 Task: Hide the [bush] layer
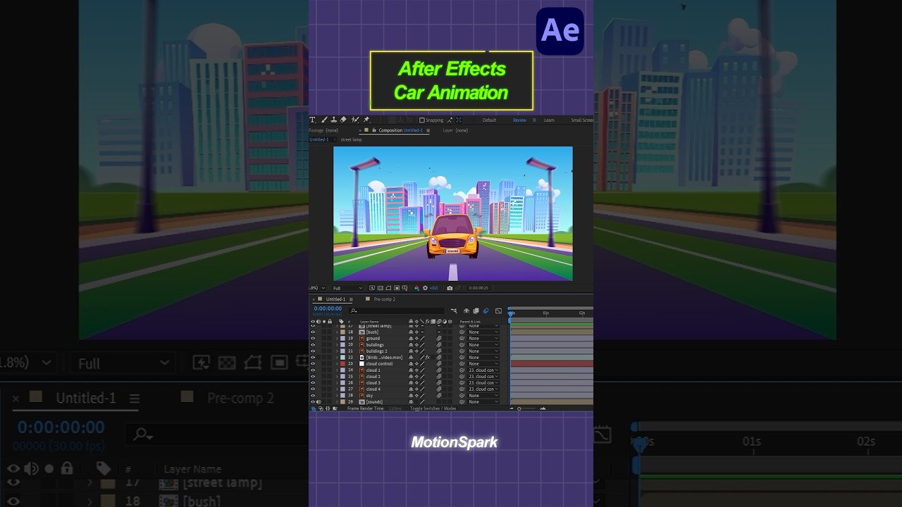[313, 332]
